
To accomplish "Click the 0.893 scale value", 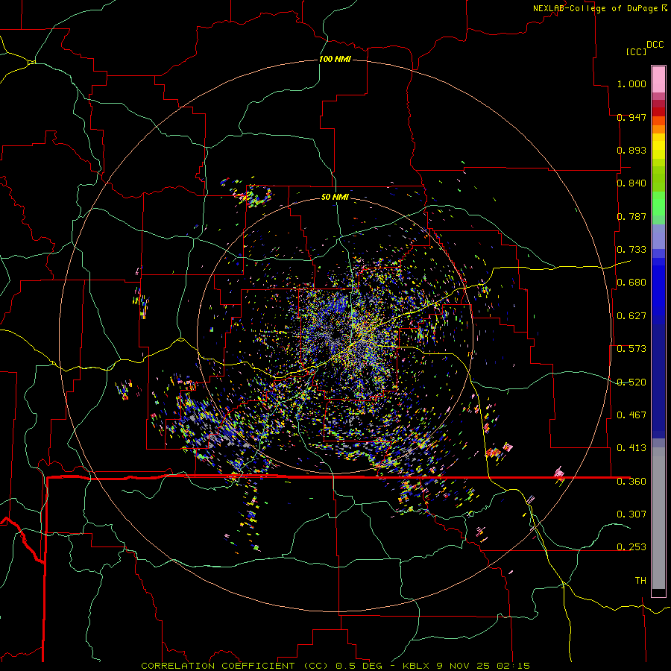I will pos(631,150).
